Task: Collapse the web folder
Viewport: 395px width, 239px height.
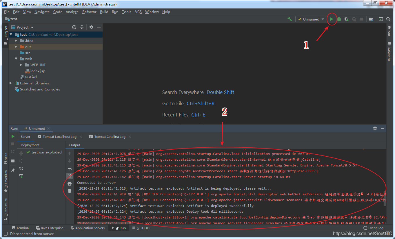Action: click(x=16, y=59)
